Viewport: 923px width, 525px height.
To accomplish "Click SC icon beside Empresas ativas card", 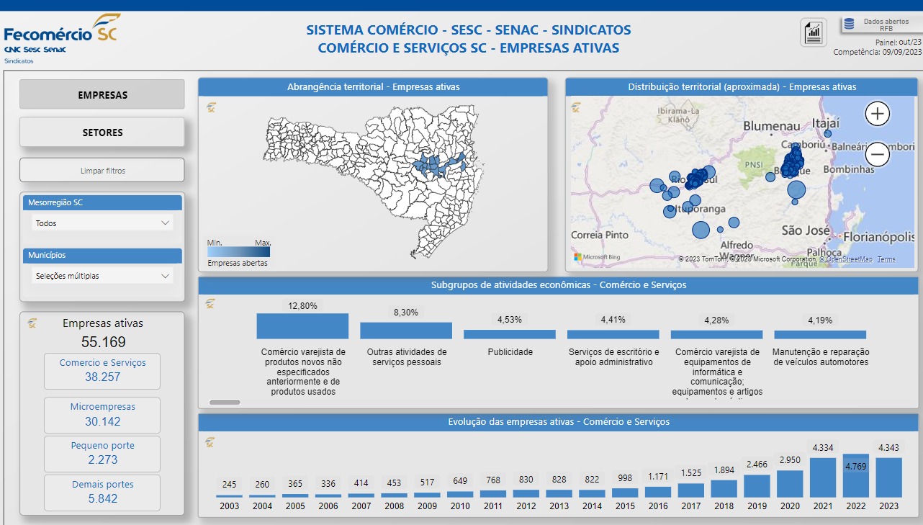I will (x=32, y=323).
